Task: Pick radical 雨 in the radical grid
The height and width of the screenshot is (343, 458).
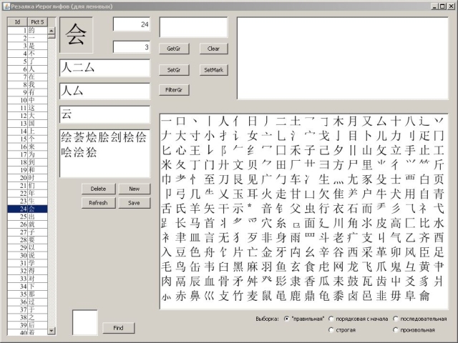Action: 296,238
